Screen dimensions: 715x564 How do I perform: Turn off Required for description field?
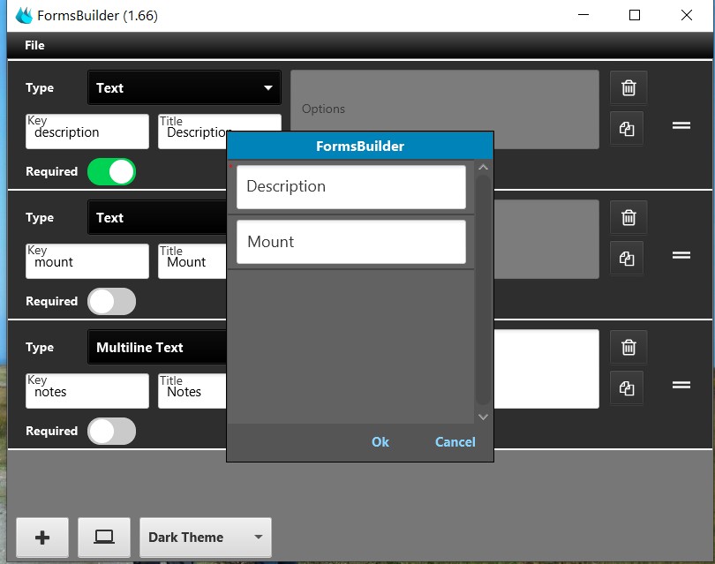[x=112, y=172]
